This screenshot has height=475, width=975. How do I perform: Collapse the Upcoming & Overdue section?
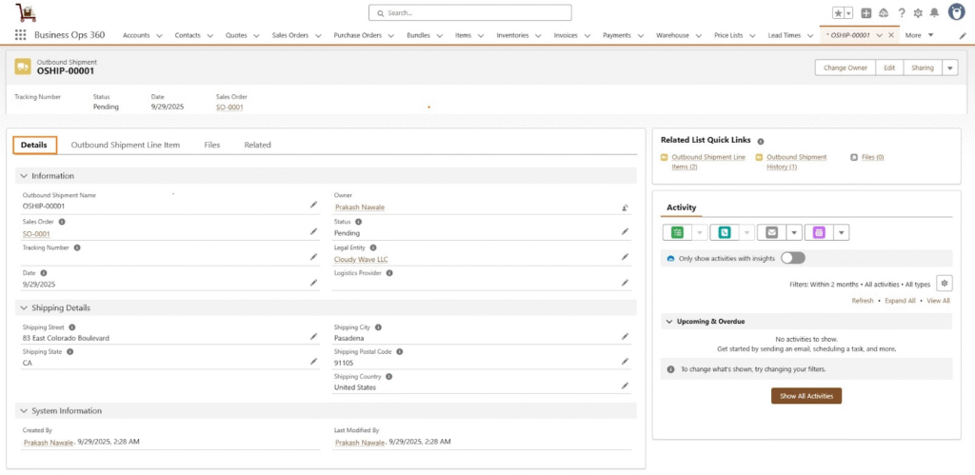pos(668,322)
